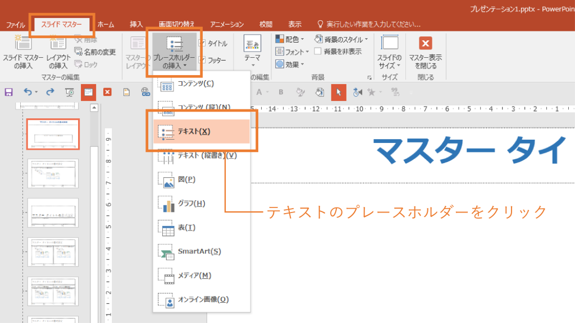Click the selection pointer icon
The height and width of the screenshot is (323, 575).
(x=339, y=93)
